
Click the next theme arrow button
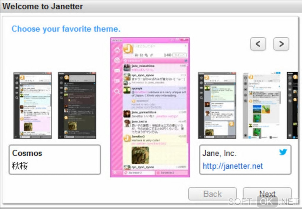point(281,44)
